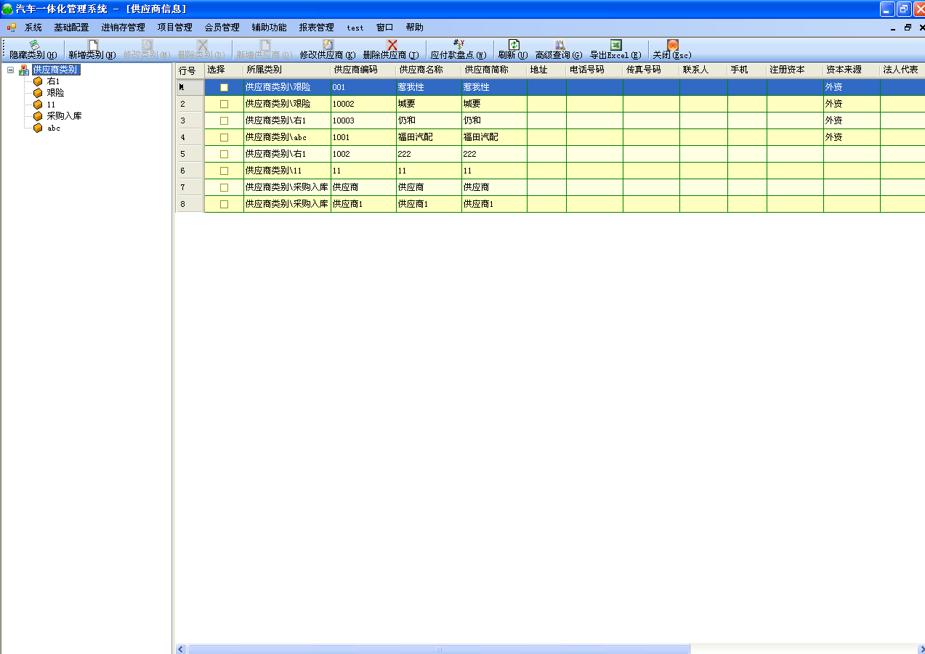Select the 艰险 category node
The height and width of the screenshot is (654, 925).
(x=55, y=93)
